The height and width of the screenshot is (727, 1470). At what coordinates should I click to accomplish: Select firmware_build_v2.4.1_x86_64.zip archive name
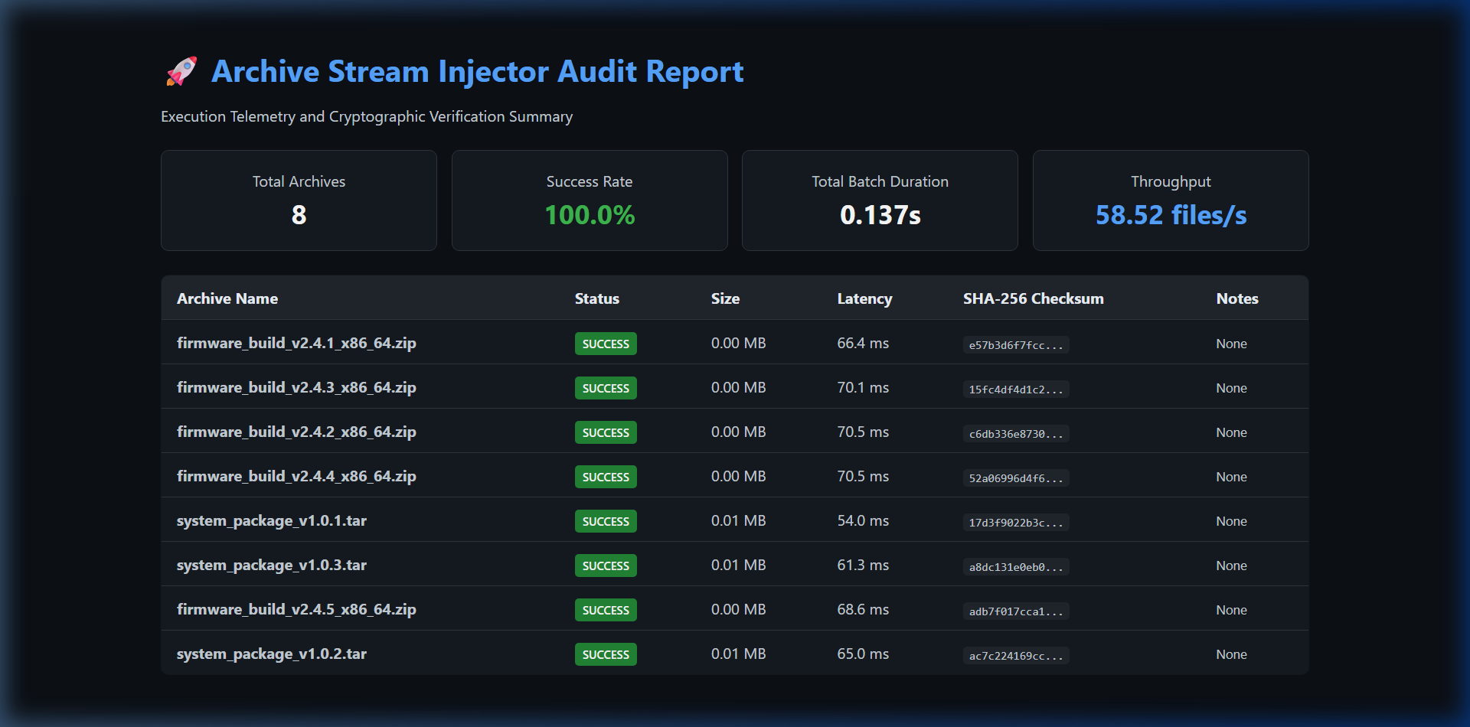(296, 343)
